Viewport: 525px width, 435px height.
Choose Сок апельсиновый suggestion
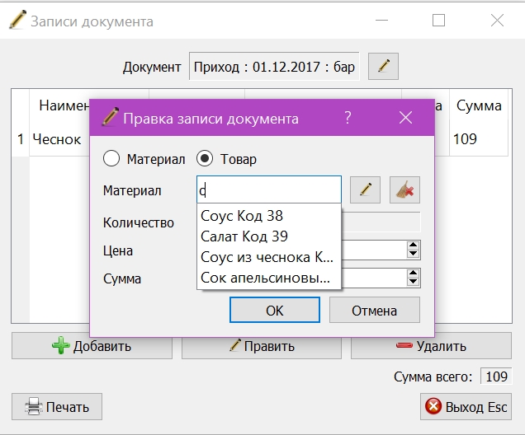269,278
